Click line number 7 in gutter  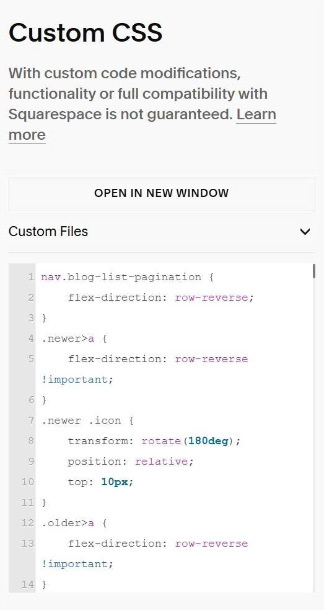coord(30,421)
